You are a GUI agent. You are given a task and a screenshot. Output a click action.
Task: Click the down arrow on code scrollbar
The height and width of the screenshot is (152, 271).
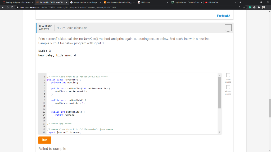[219, 132]
